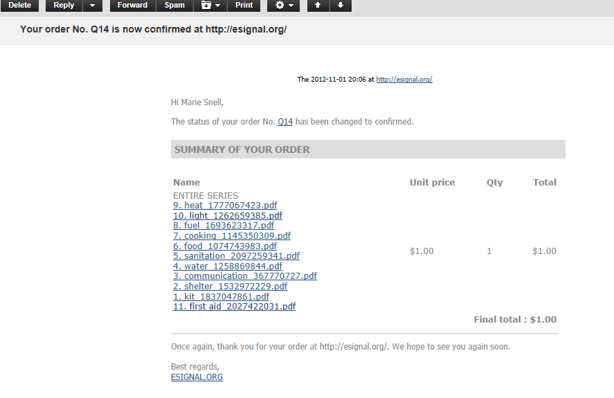
Task: Open 7. cooking_1145350309.pdf link
Action: pyautogui.click(x=232, y=236)
